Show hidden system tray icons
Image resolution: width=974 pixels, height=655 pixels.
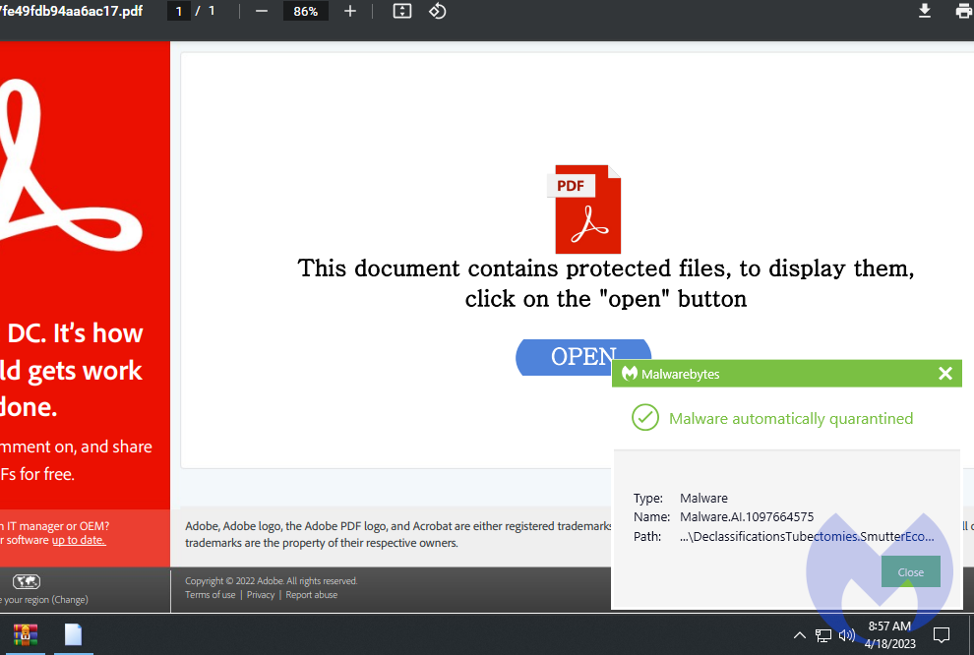pos(800,635)
